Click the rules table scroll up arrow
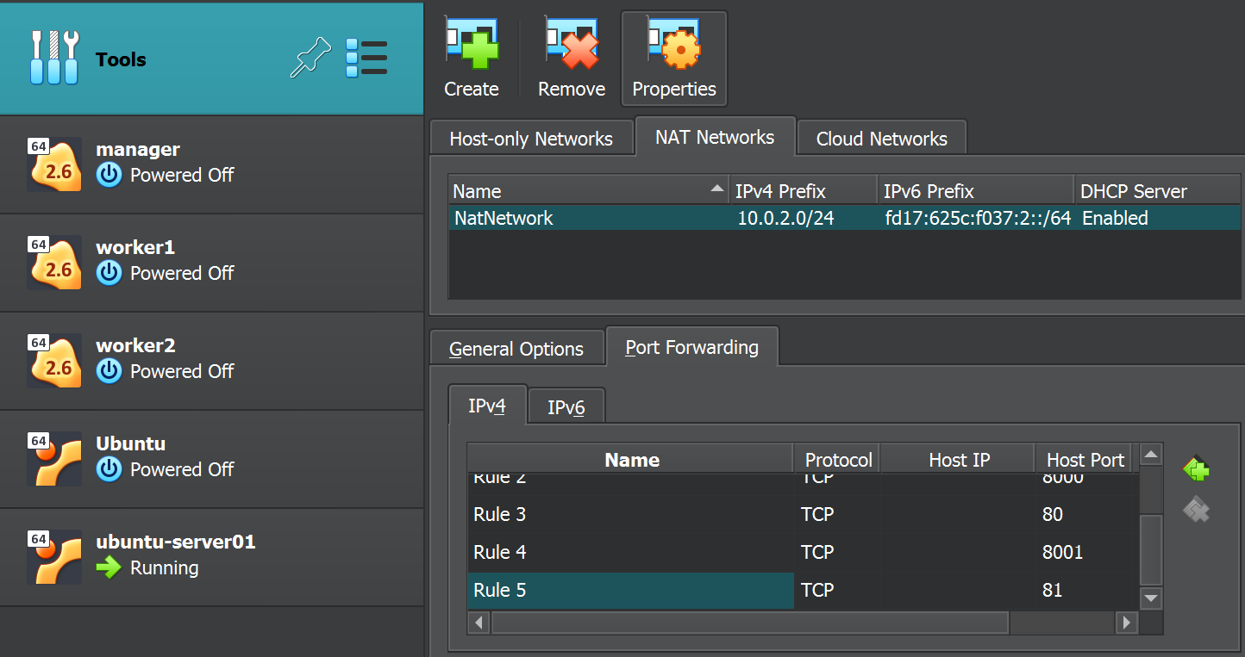This screenshot has width=1245, height=657. (1151, 455)
